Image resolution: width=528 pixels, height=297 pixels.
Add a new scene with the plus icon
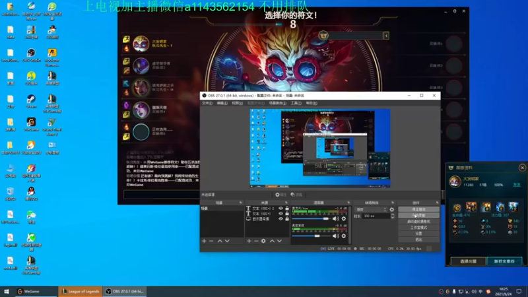pos(204,241)
